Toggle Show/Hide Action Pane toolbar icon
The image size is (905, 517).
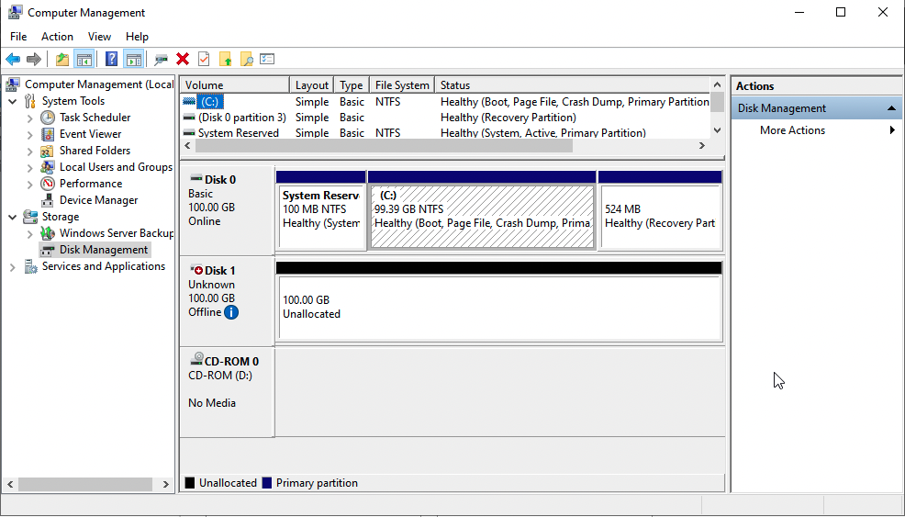(133, 59)
